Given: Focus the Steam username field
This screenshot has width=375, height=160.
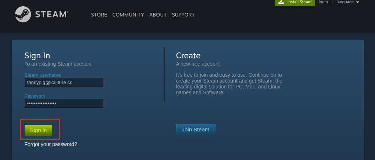Looking at the screenshot, I should tap(64, 83).
